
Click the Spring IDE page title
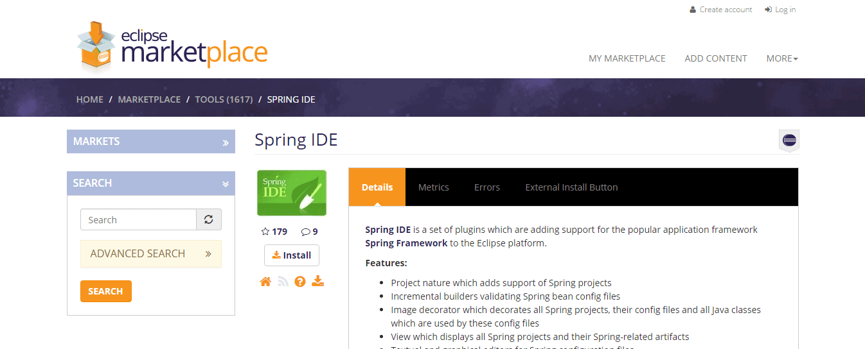[296, 140]
